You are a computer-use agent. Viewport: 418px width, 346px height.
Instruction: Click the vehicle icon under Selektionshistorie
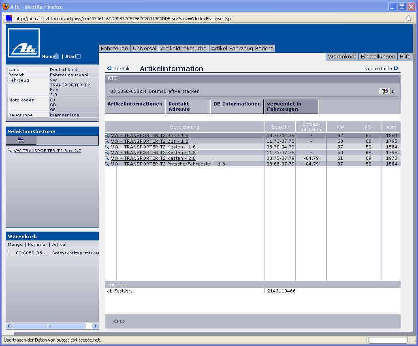tap(21, 140)
